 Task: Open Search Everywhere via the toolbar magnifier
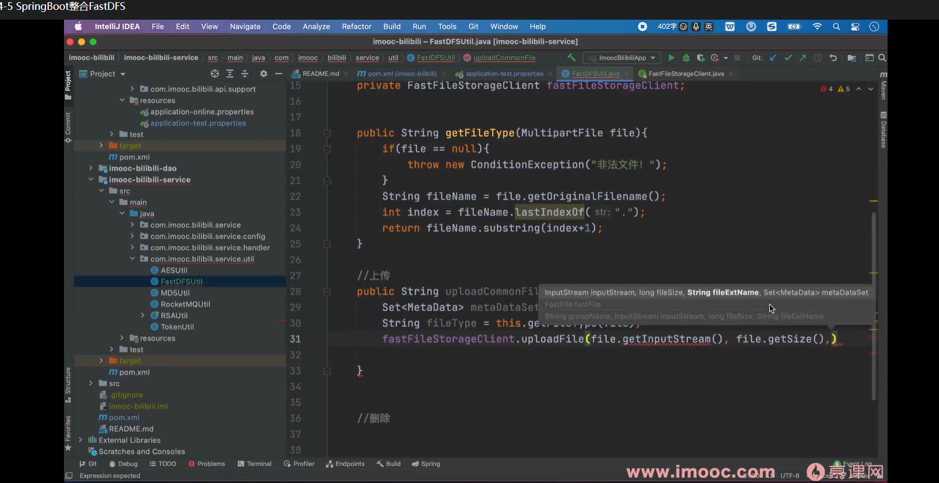click(x=882, y=57)
